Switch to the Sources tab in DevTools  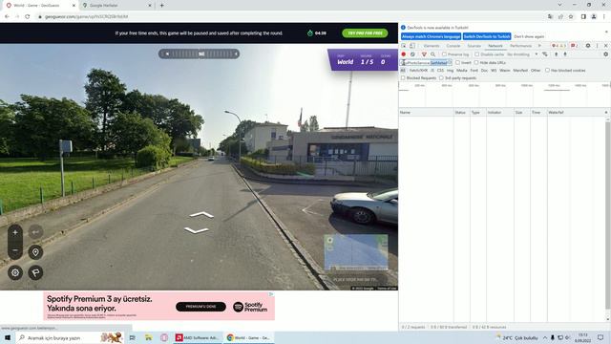click(474, 46)
